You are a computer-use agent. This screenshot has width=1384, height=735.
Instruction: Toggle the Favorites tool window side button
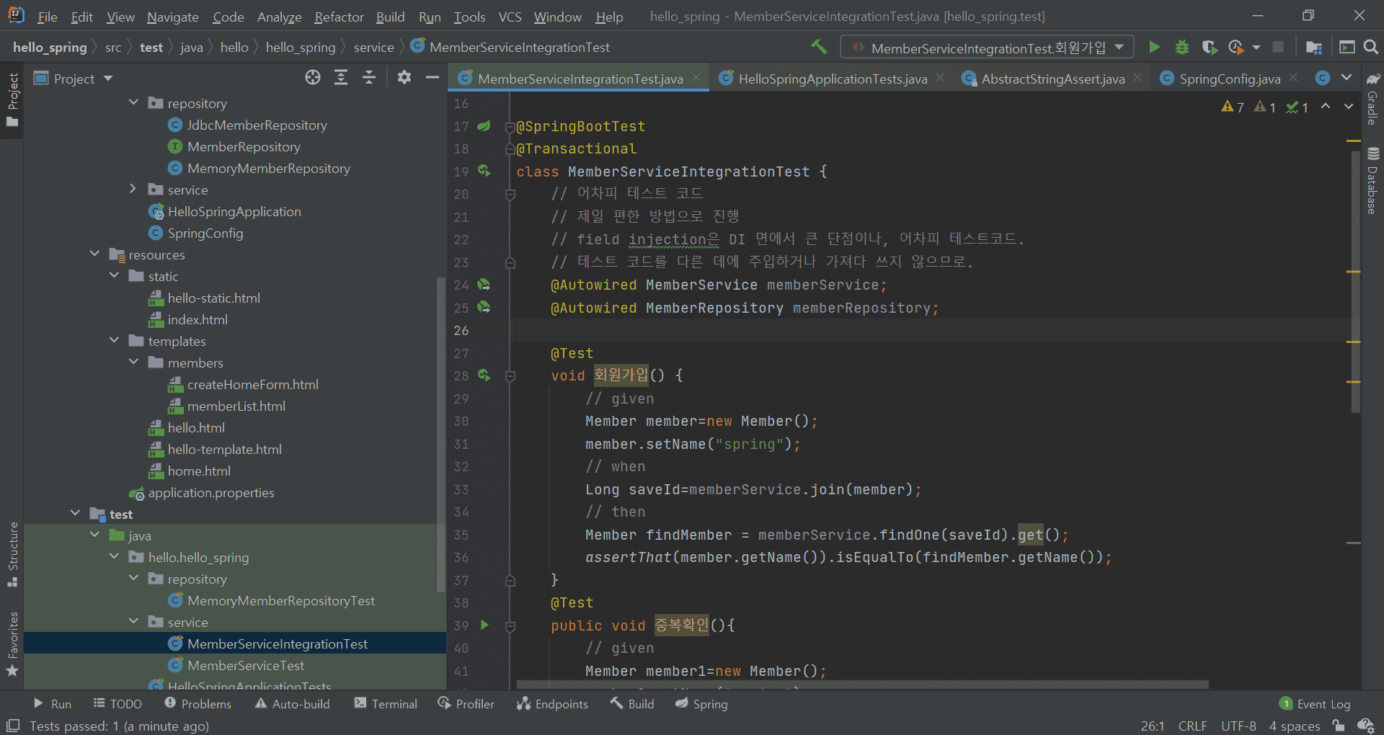pyautogui.click(x=12, y=643)
